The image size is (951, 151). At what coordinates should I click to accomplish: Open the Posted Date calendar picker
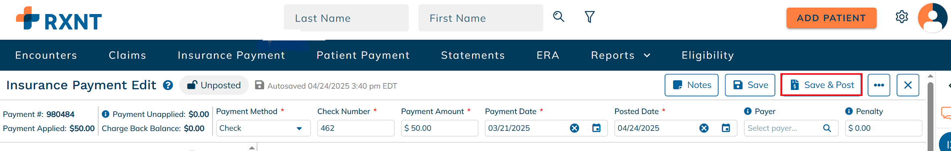pos(726,128)
